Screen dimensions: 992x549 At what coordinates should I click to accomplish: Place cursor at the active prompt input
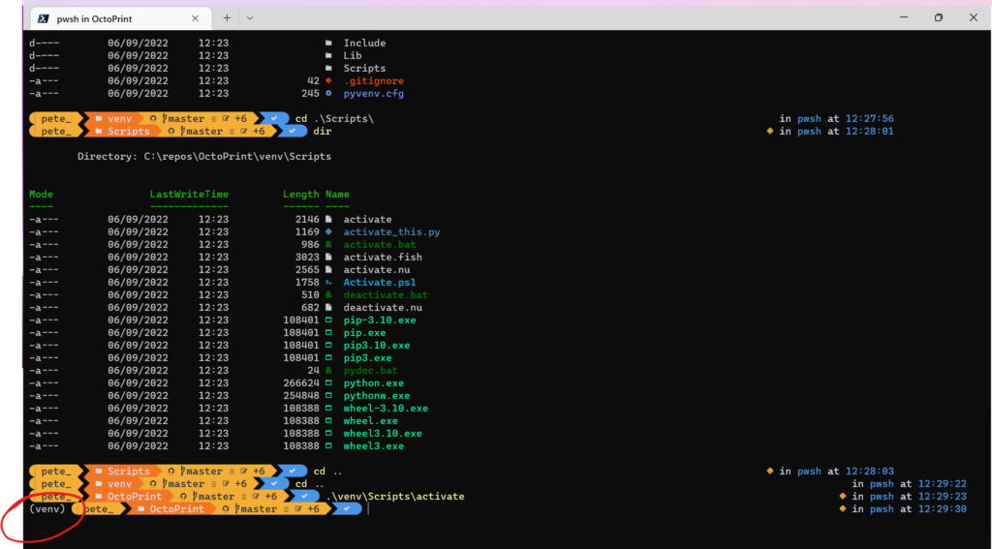coord(368,509)
